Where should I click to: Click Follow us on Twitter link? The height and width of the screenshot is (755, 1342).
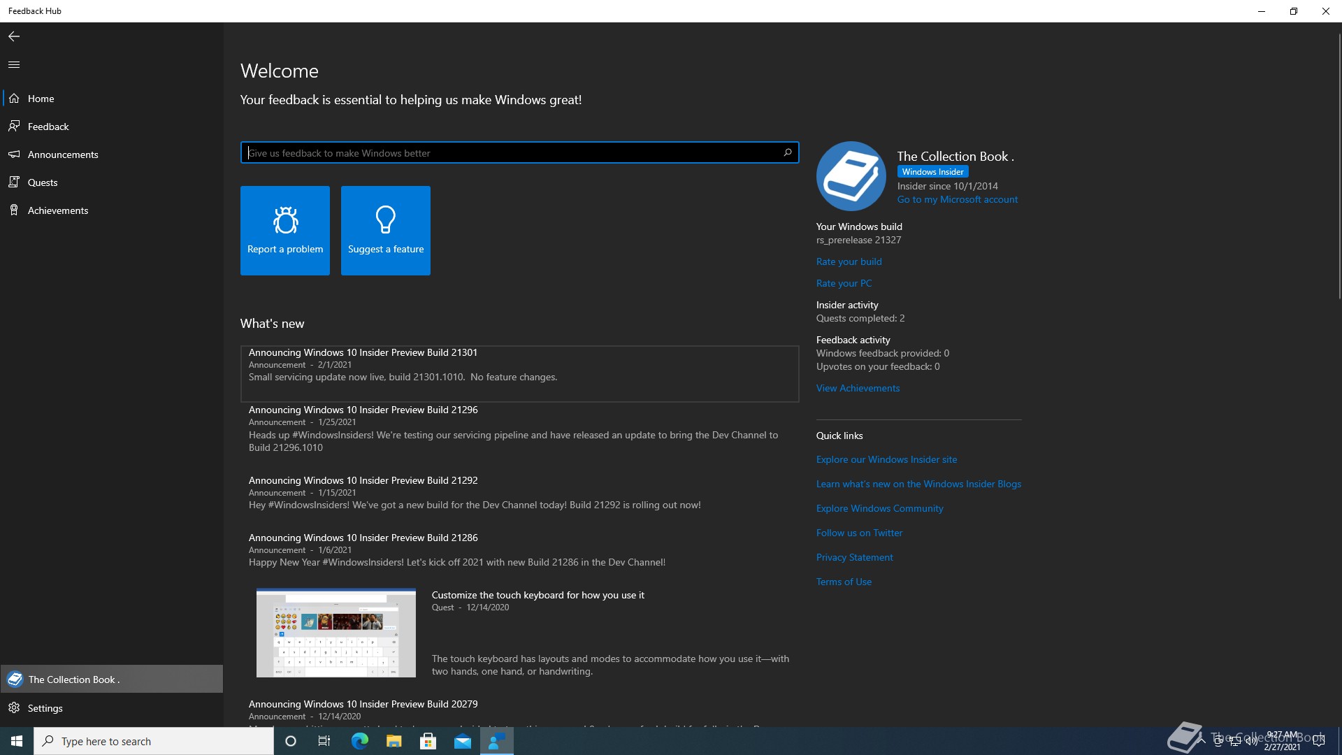click(860, 533)
